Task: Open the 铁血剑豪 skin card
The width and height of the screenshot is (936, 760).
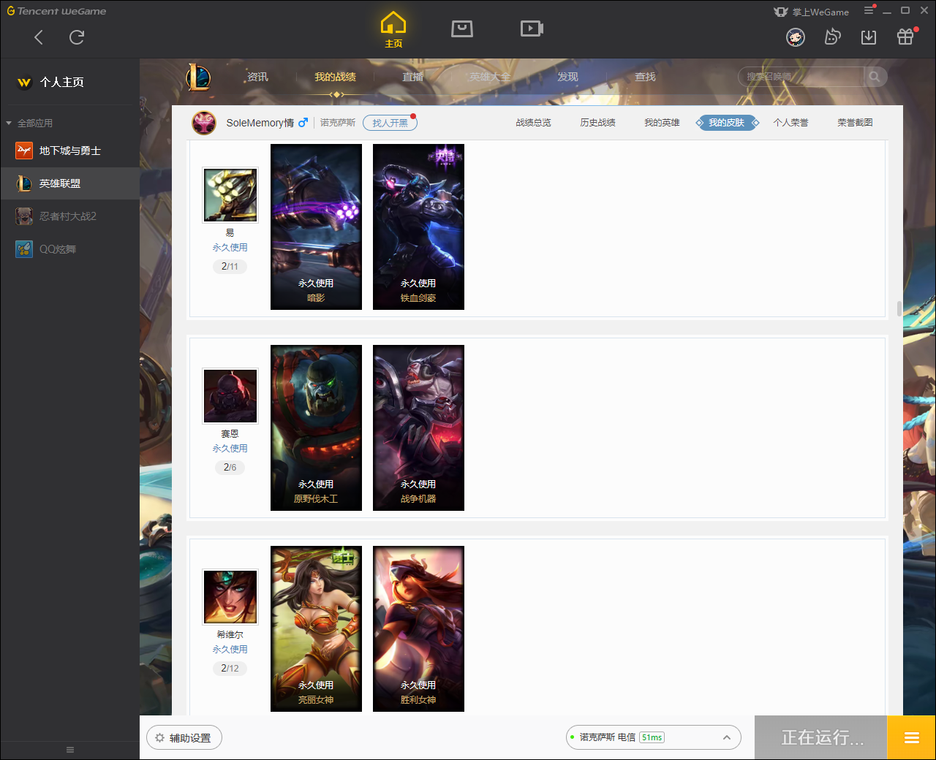Action: pos(418,227)
